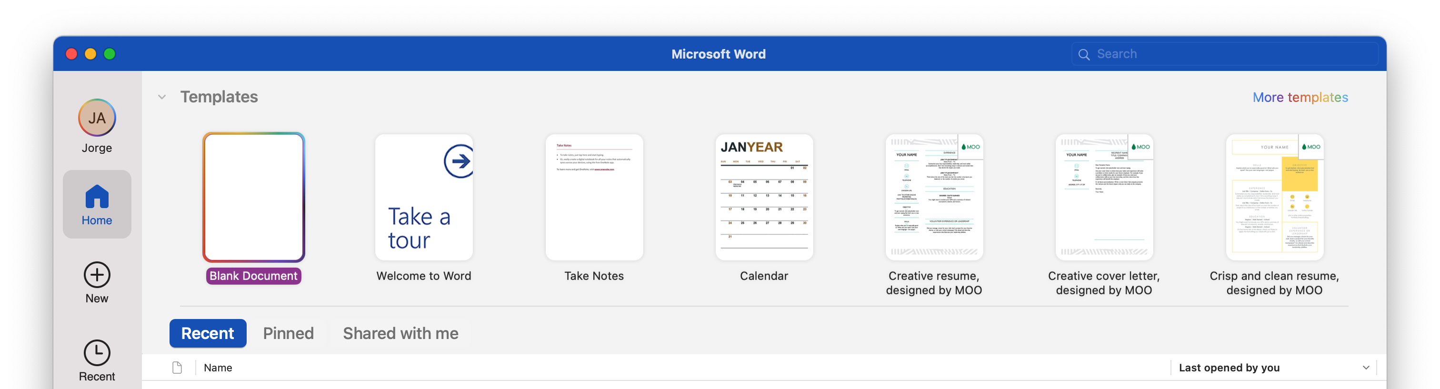The width and height of the screenshot is (1440, 389).
Task: Pick the Calendar template thumbnail
Action: (764, 197)
